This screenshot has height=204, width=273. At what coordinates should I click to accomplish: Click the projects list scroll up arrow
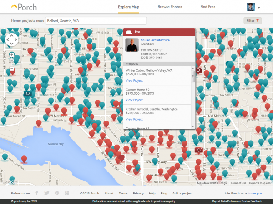(x=193, y=68)
